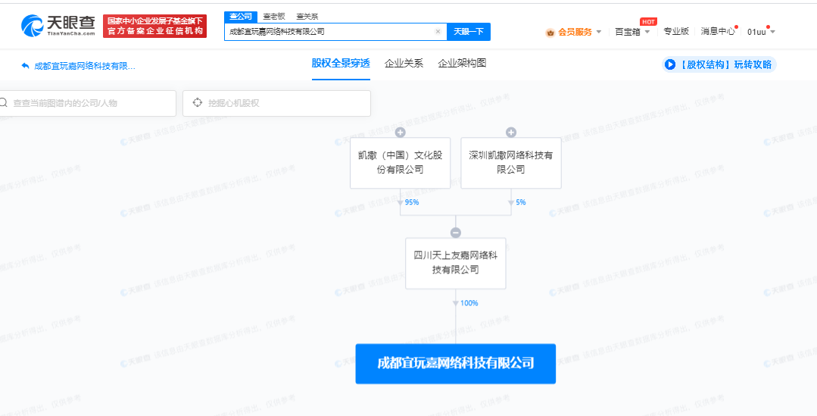Click the 95% shareholding label

(x=412, y=202)
